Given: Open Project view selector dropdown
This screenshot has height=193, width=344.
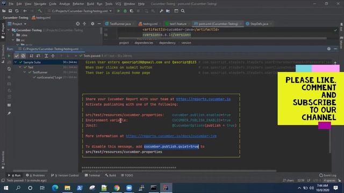Looking at the screenshot, I should click(17, 24).
